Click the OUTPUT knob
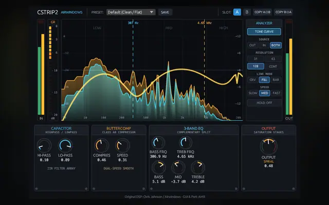 [268, 146]
